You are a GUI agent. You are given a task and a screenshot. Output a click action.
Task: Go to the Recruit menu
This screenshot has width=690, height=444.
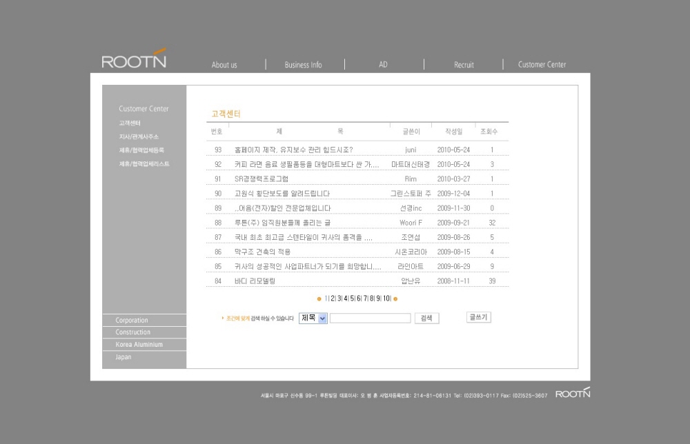tap(464, 65)
